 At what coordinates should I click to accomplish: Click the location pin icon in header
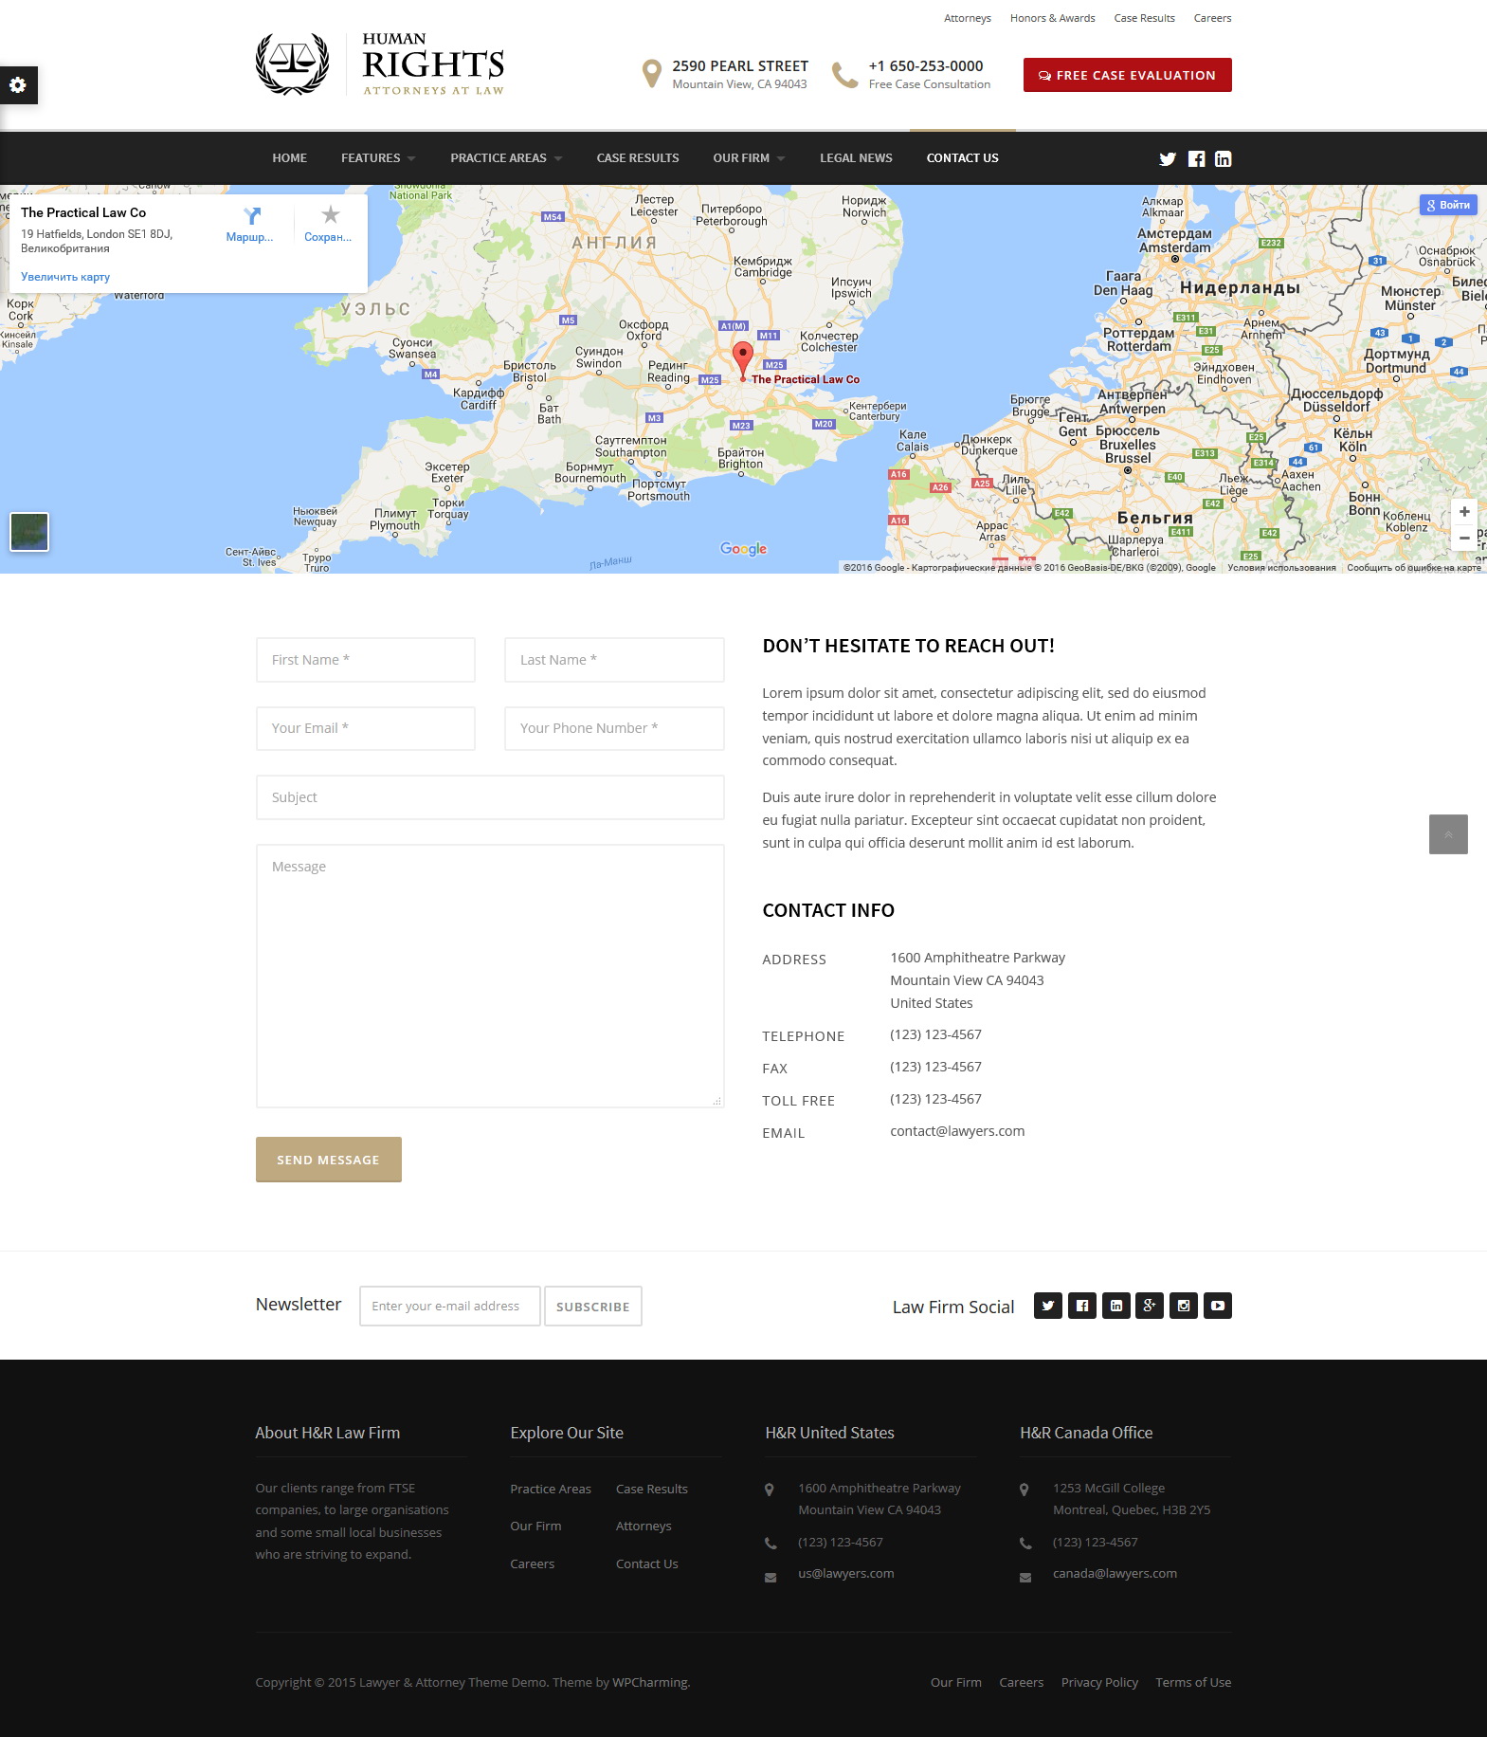[651, 74]
